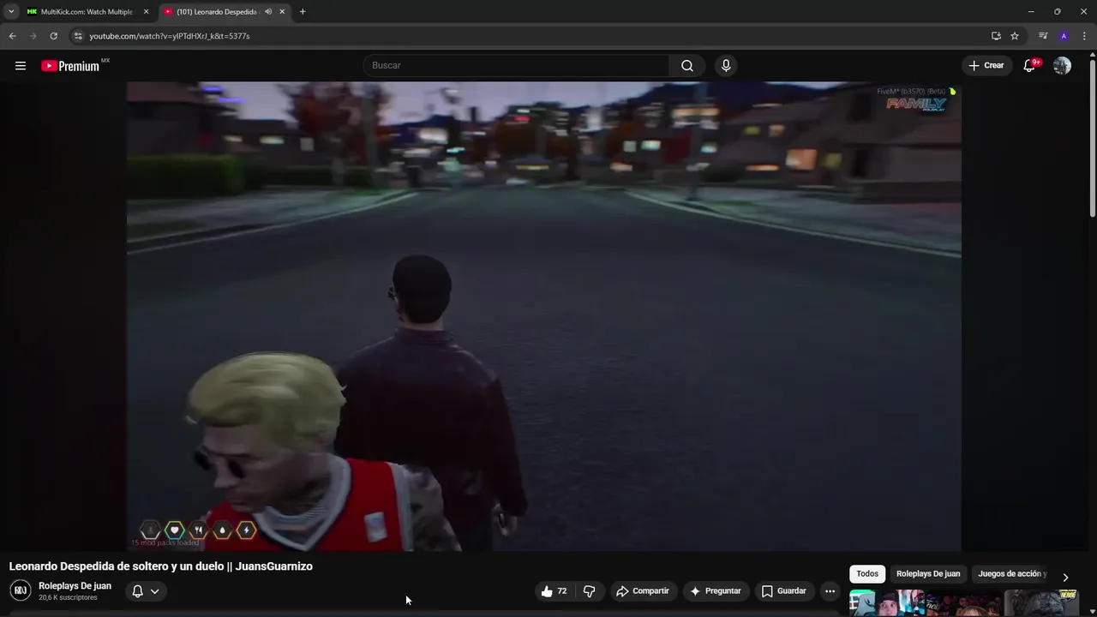Click the video title text
Viewport: 1097px width, 617px height.
click(161, 566)
